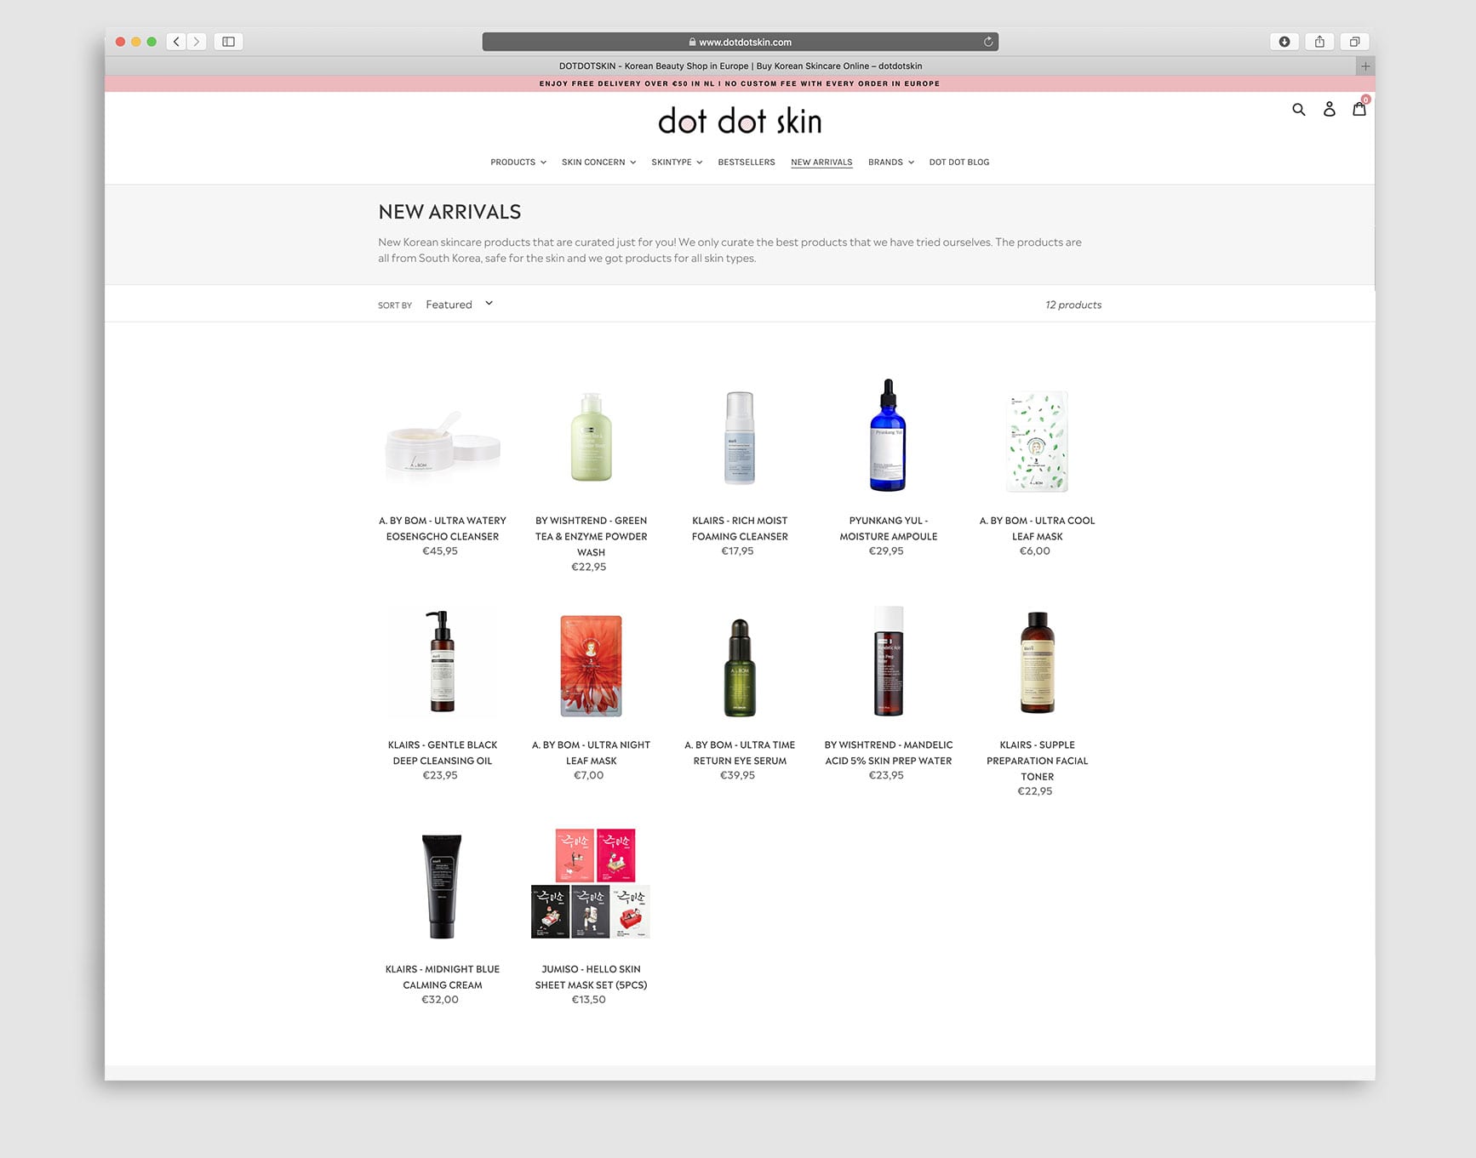Screen dimensions: 1476x1158
Task: Click the dot dot skin logo
Action: tap(740, 122)
